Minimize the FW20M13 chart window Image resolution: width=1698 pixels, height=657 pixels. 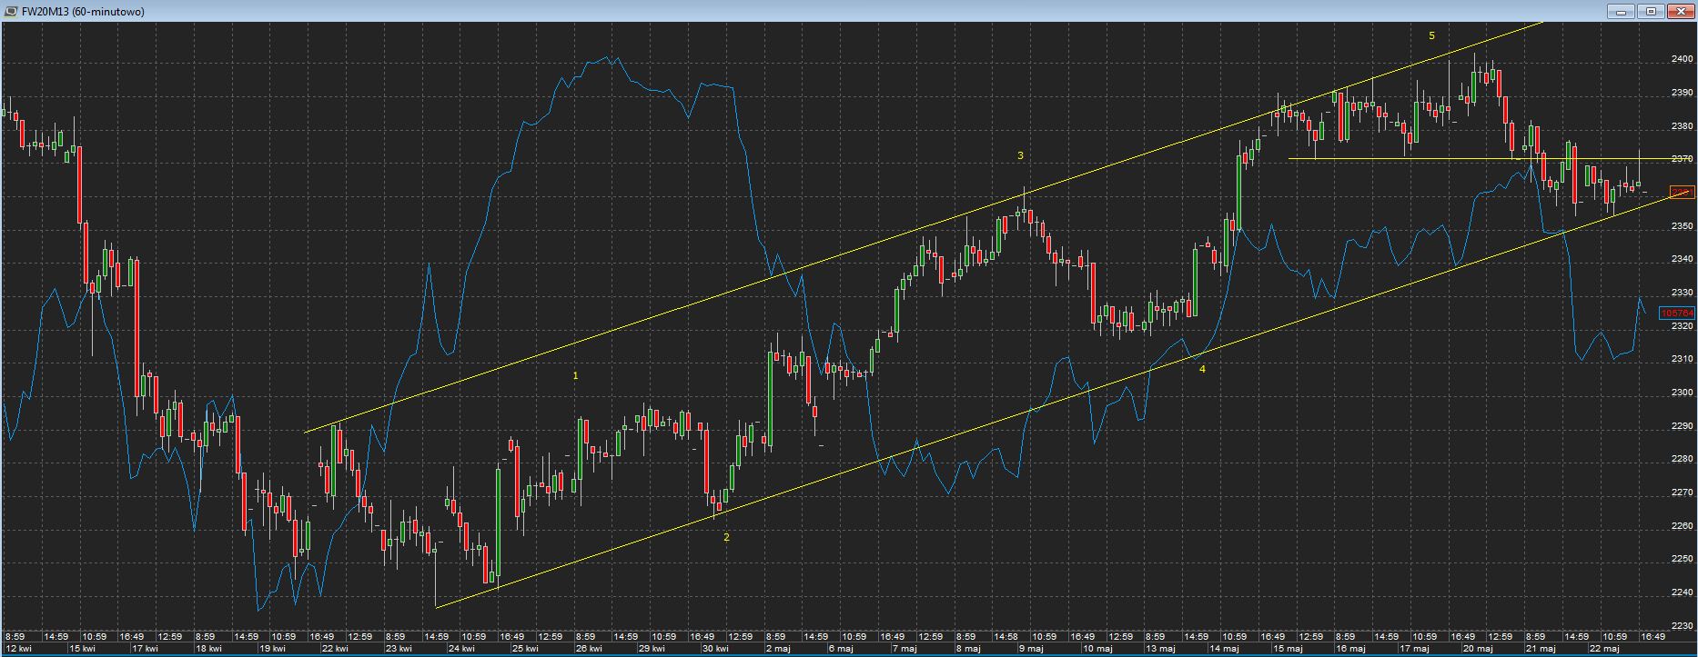click(1621, 11)
